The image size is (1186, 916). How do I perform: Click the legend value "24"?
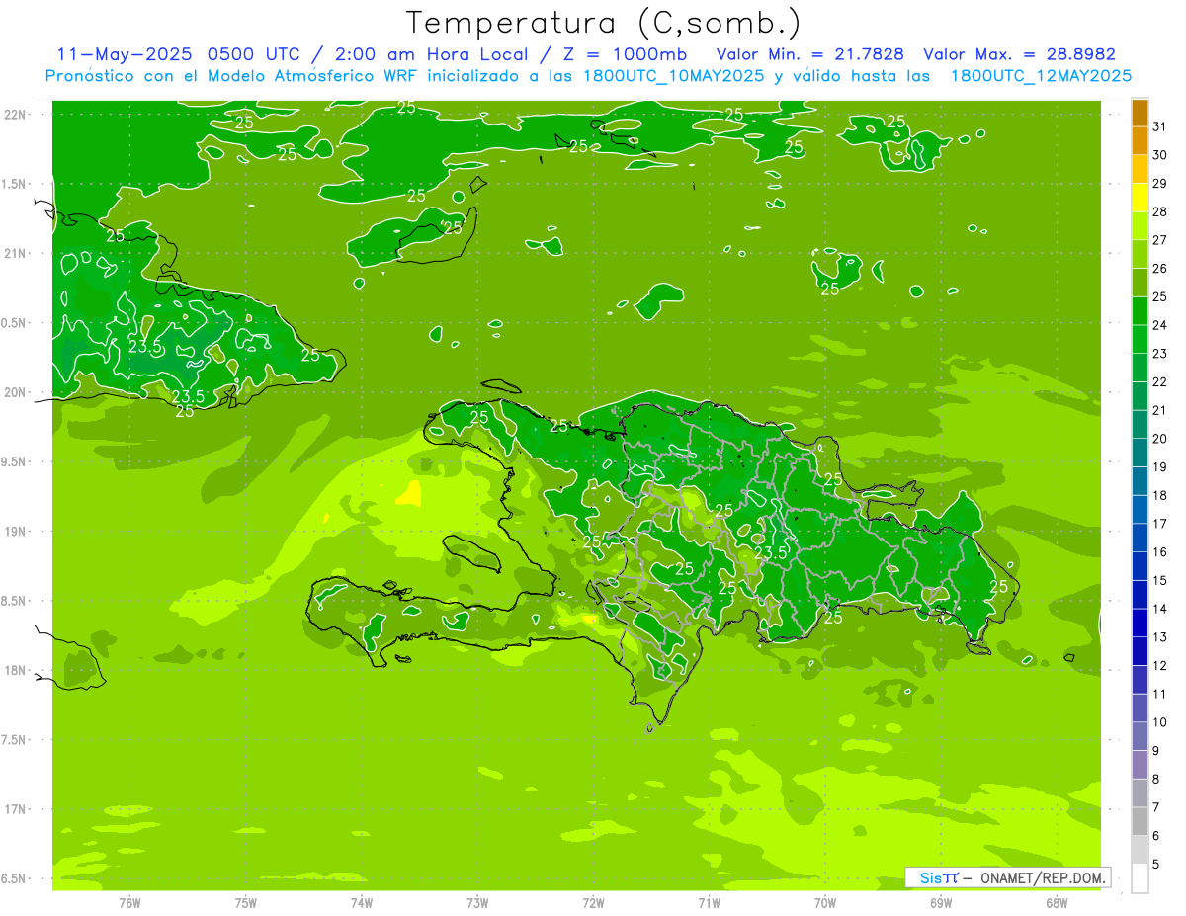1160,325
